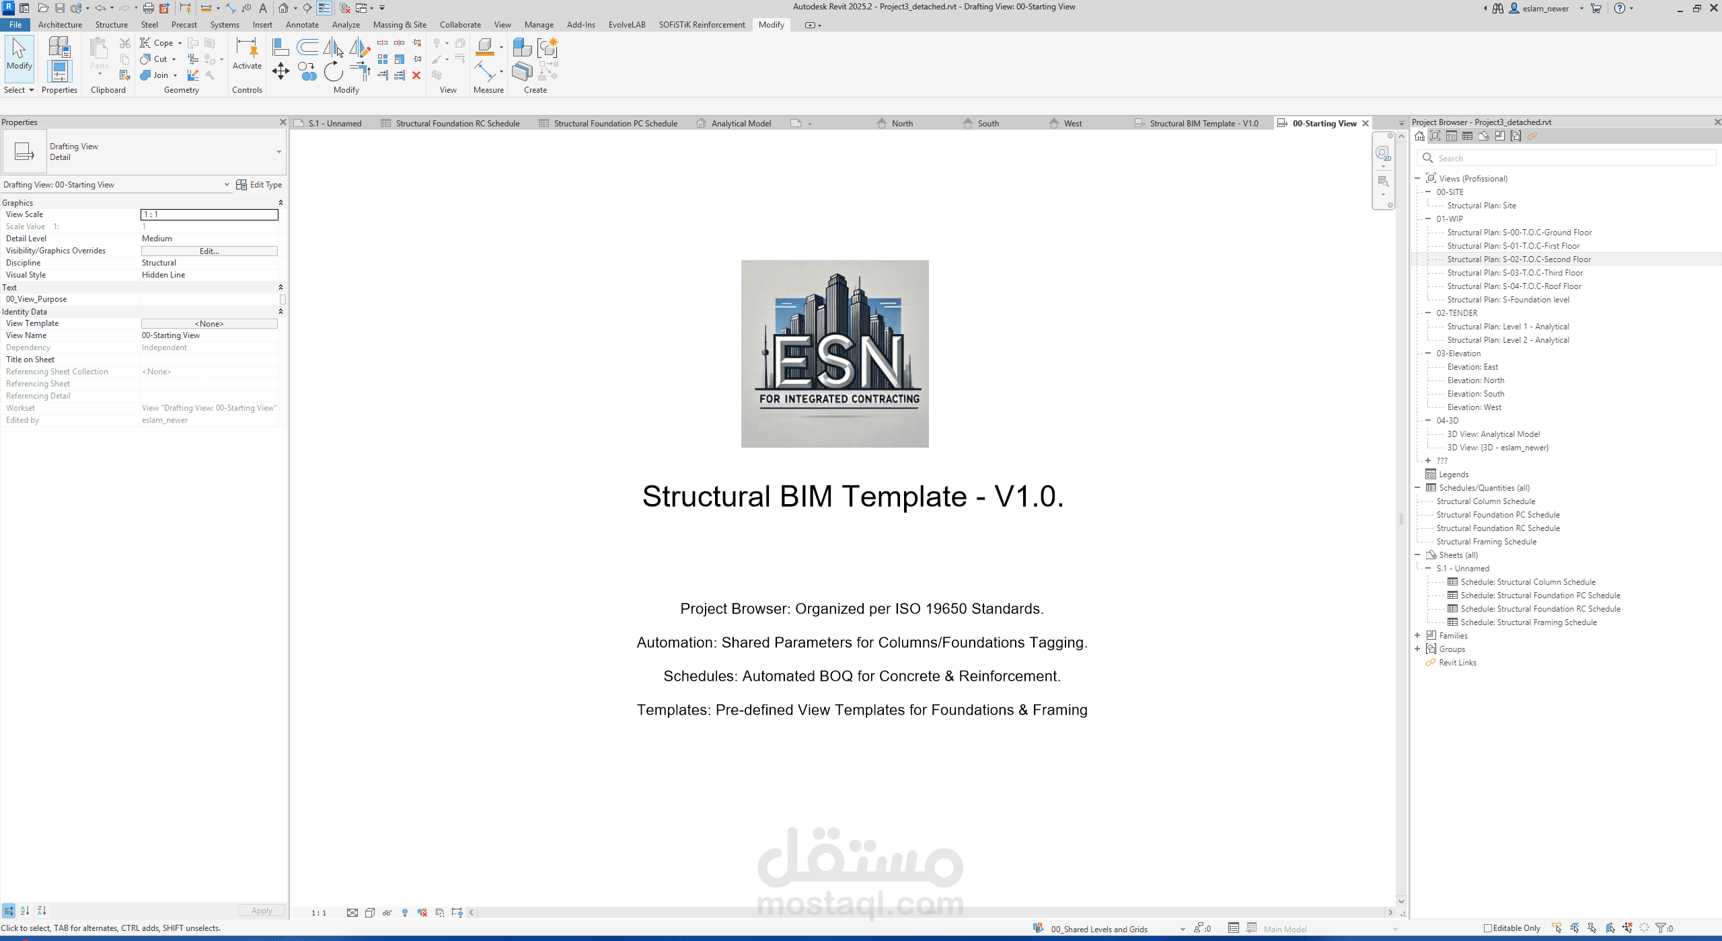Open the Visual Style dropdown in view control bar
Viewport: 1722px width, 941px height.
click(370, 912)
